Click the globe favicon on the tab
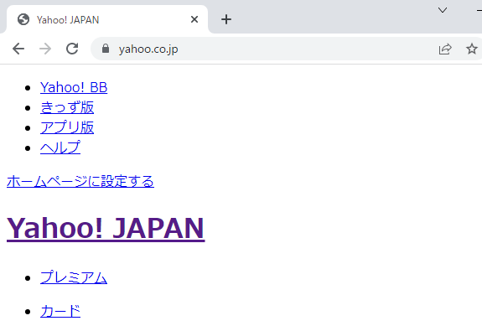This screenshot has width=482, height=326. point(23,19)
